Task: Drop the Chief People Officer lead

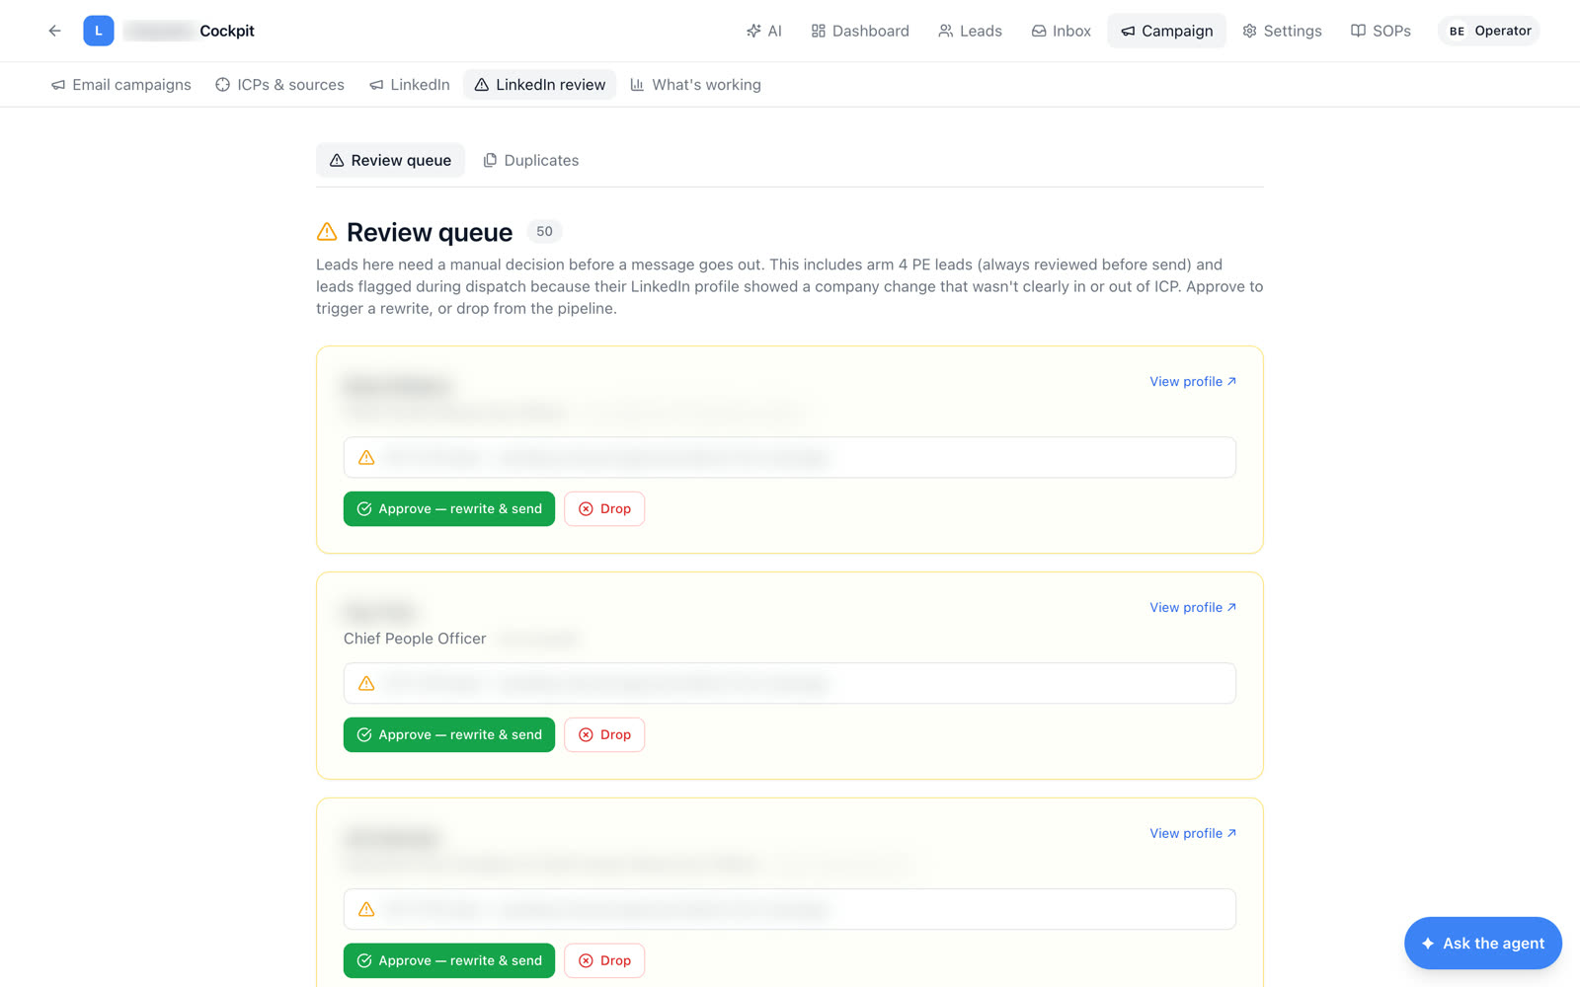Action: click(604, 735)
